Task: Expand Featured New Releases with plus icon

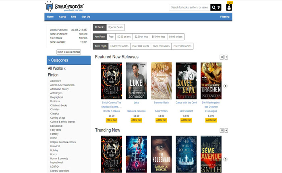Action: [x=226, y=57]
